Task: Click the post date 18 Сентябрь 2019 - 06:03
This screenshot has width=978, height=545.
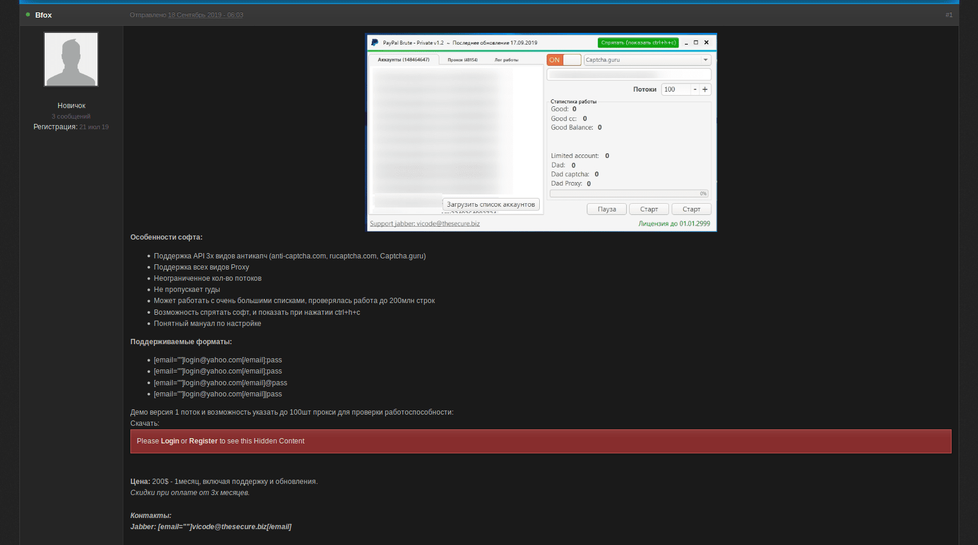Action: [206, 15]
